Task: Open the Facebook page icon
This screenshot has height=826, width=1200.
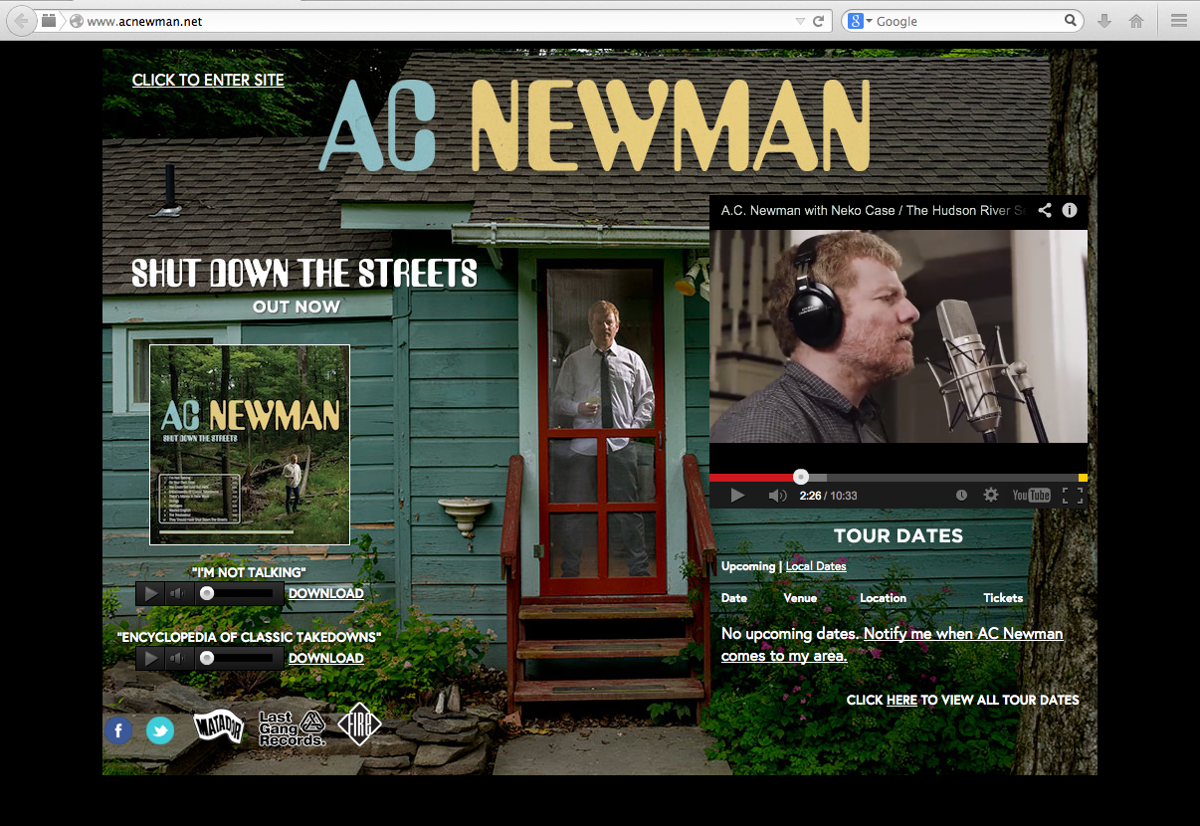Action: [x=118, y=730]
